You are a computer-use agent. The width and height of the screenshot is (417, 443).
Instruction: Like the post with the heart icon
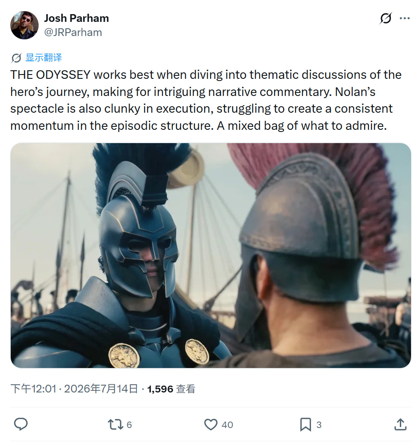211,425
